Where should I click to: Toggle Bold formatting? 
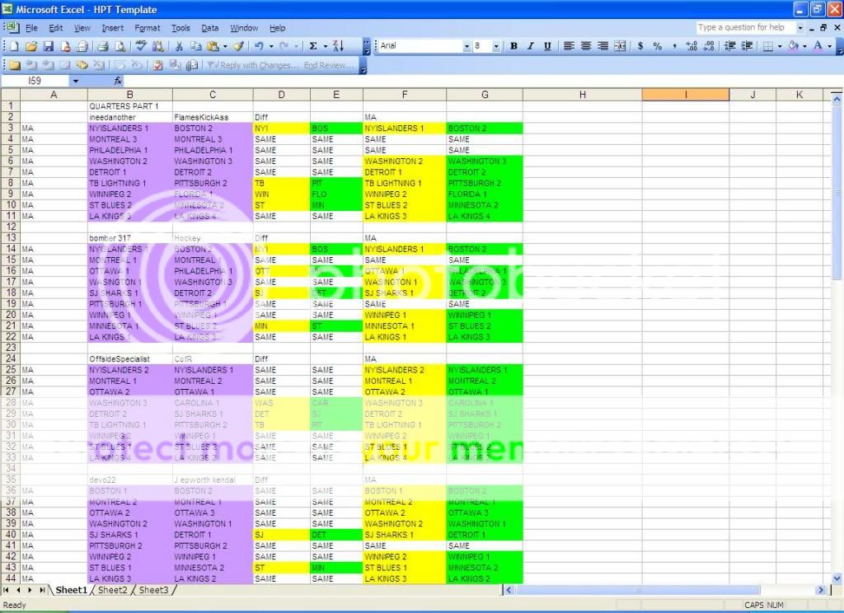pos(514,46)
